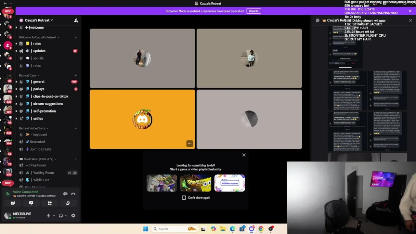The image size is (416, 234).
Task: Open headphone output options arrow
Action: point(66,215)
